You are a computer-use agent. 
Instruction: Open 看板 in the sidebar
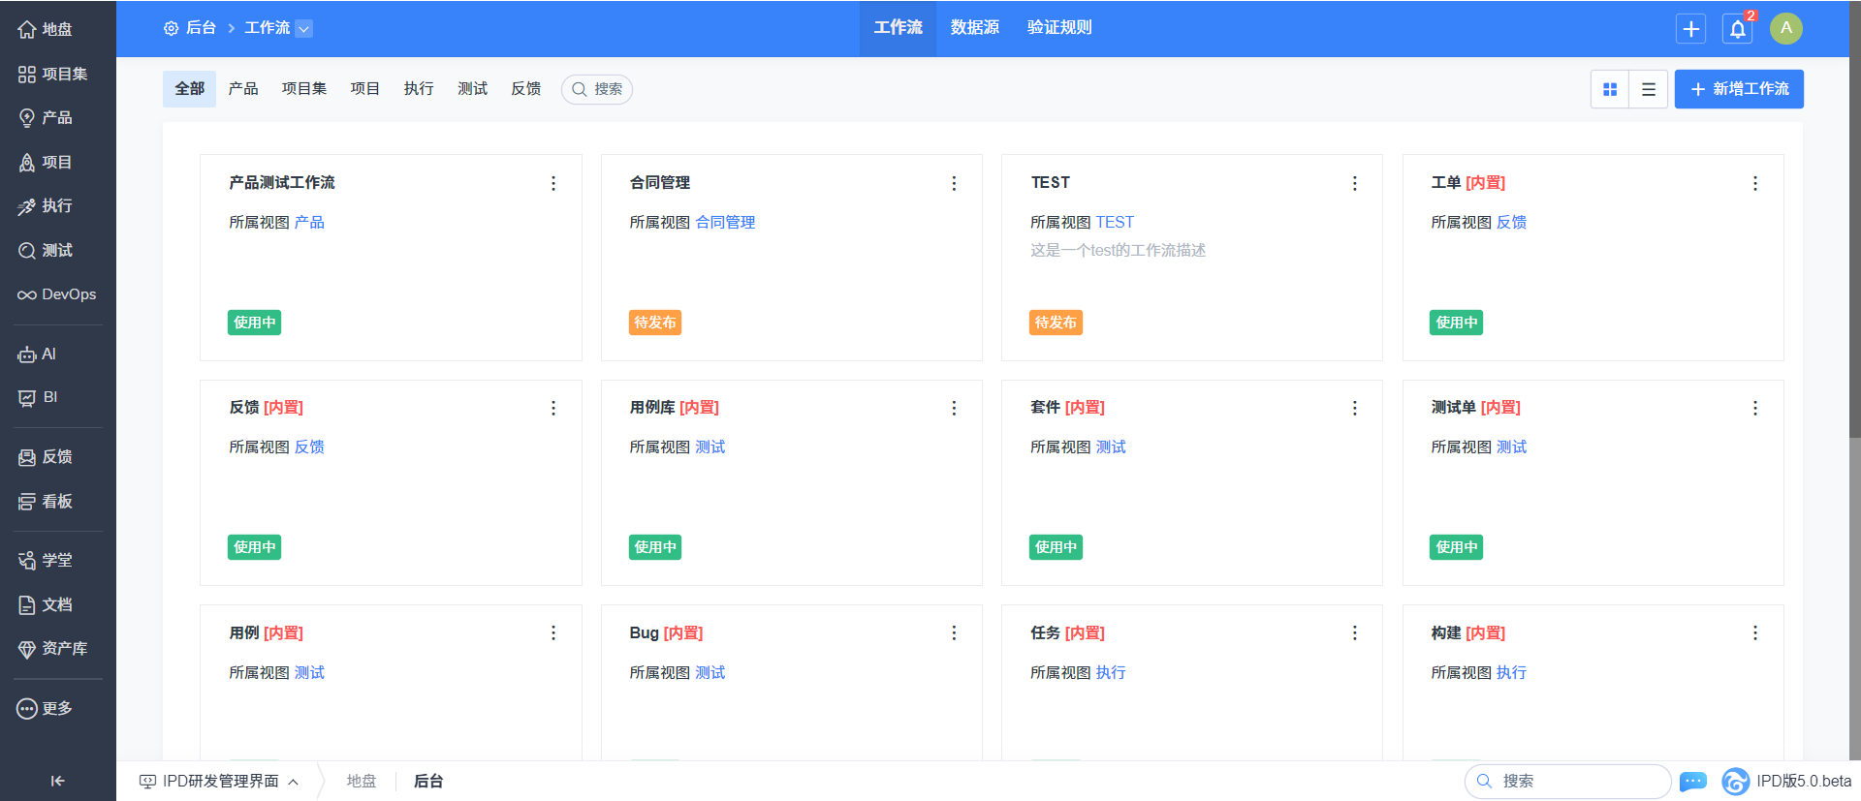pyautogui.click(x=47, y=502)
